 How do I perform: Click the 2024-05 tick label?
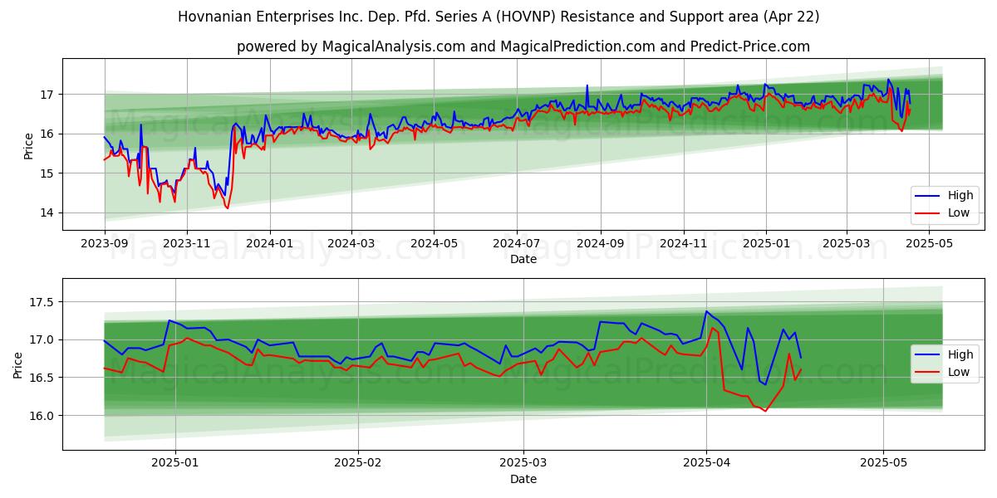coord(433,243)
